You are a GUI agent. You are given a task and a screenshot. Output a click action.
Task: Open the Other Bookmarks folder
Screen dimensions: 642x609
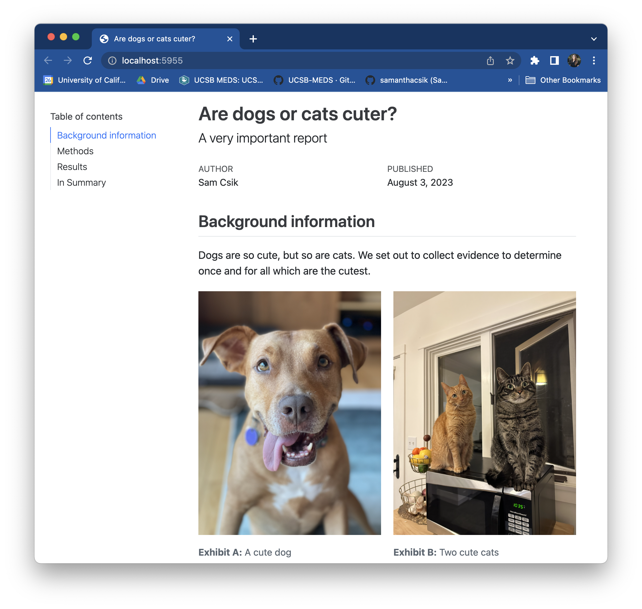pos(563,80)
